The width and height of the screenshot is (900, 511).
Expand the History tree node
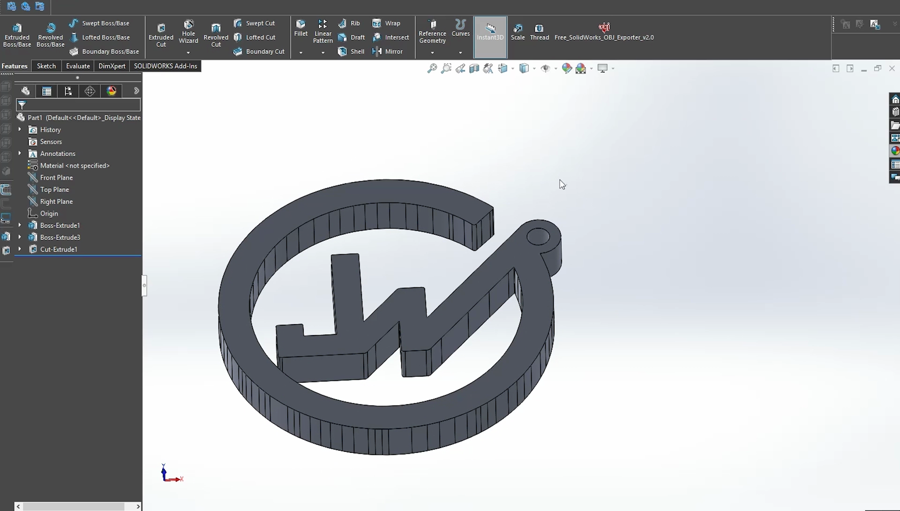pyautogui.click(x=20, y=129)
